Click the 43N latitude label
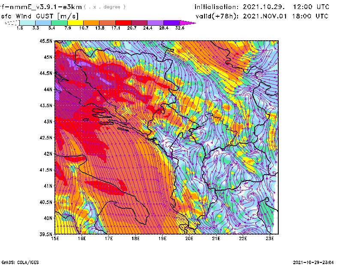This screenshot has height=265, width=343. (48, 121)
